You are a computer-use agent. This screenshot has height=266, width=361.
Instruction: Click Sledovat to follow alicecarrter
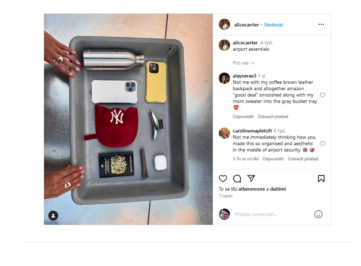[273, 25]
